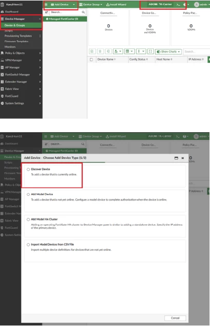Screen dimensions: 210x326
Task: Select the Add Model HA Cluster option
Action: [28, 220]
